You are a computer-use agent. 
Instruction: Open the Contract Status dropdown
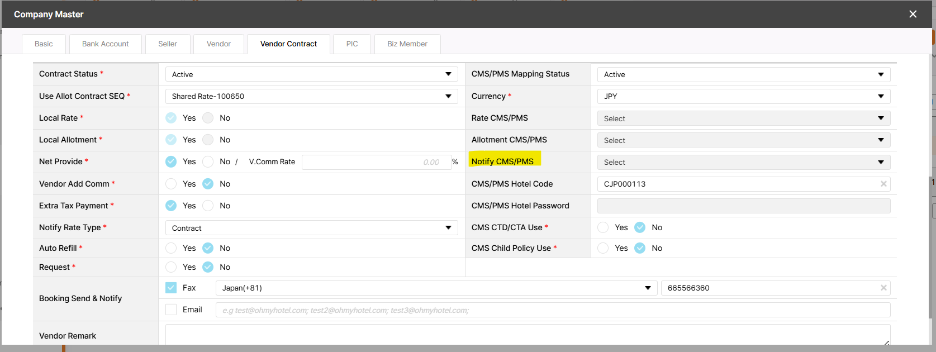(311, 74)
